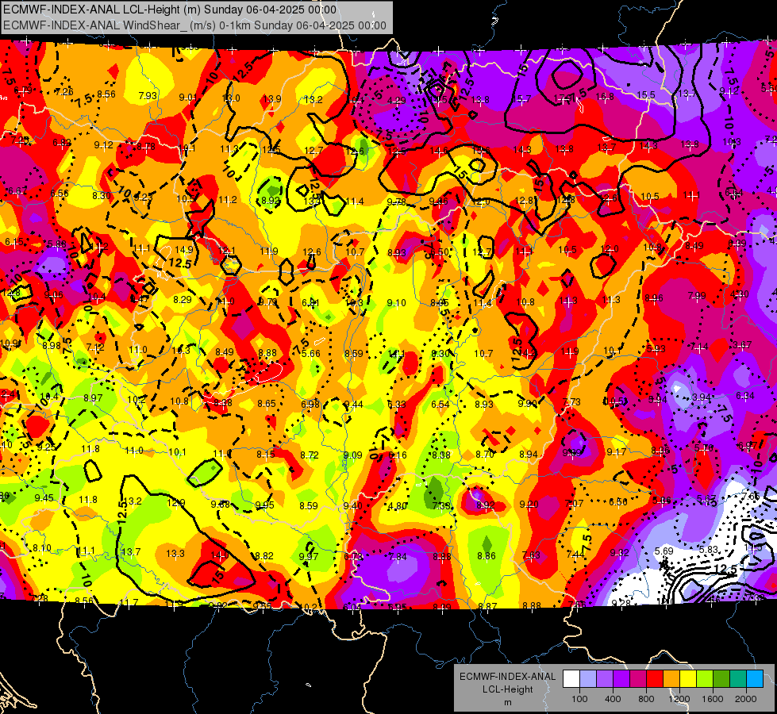Click the grid value '9.17'

[616, 452]
